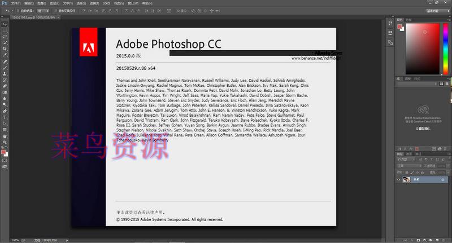452x243 pixels.
Task: Open the Properties collapsed panel icon
Action: click(x=390, y=33)
